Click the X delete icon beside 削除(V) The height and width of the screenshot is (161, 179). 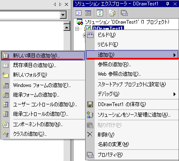[90, 134]
